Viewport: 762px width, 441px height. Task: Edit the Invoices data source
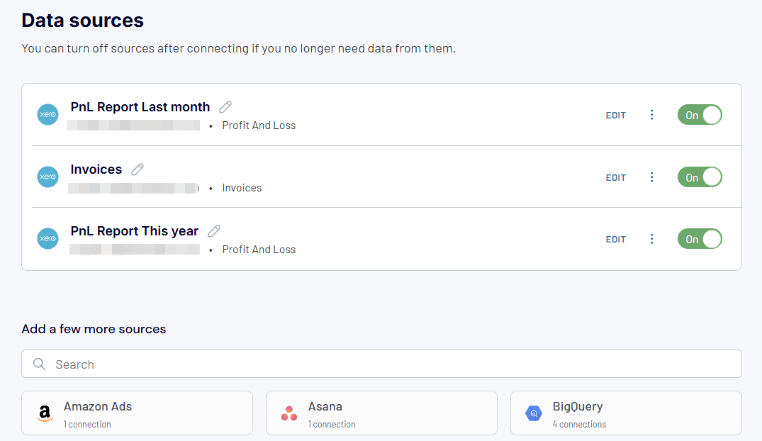coord(615,178)
